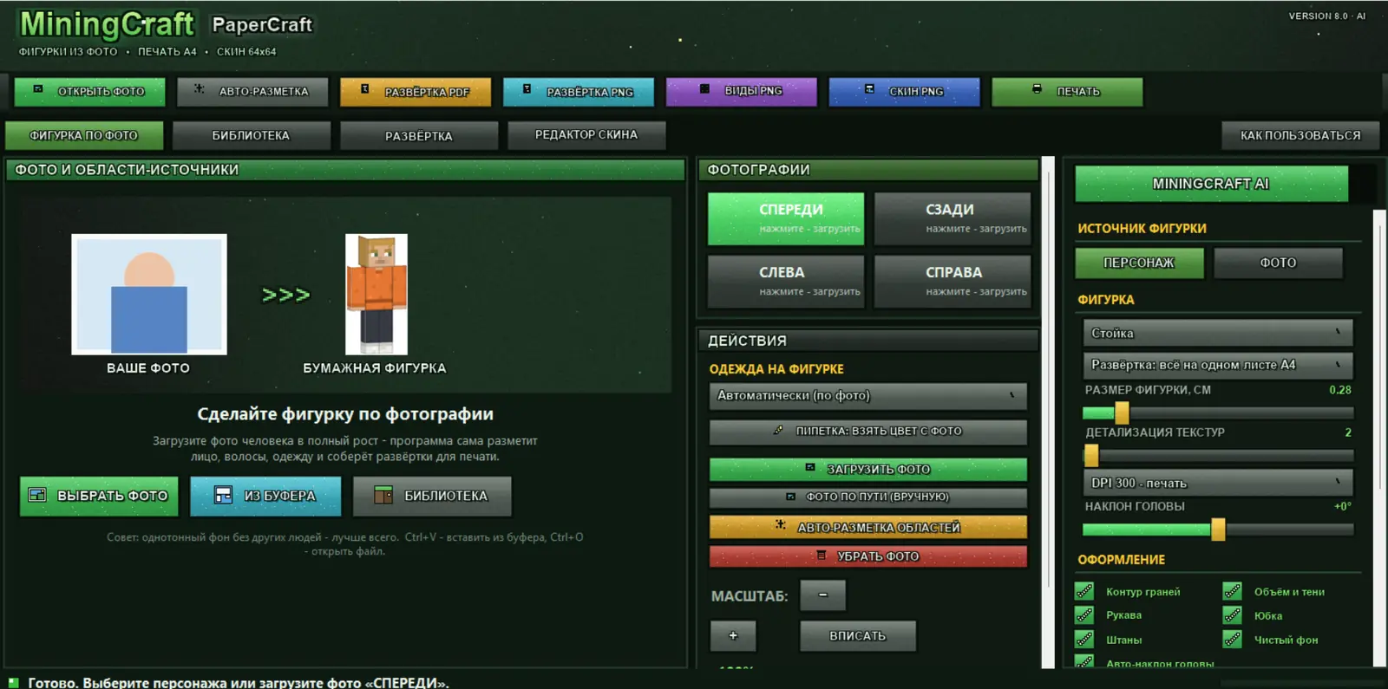
Task: Click the sparkle icon on АВТО-РАЗМЕТКА ОБЛАСТЕЙ
Action: click(780, 525)
